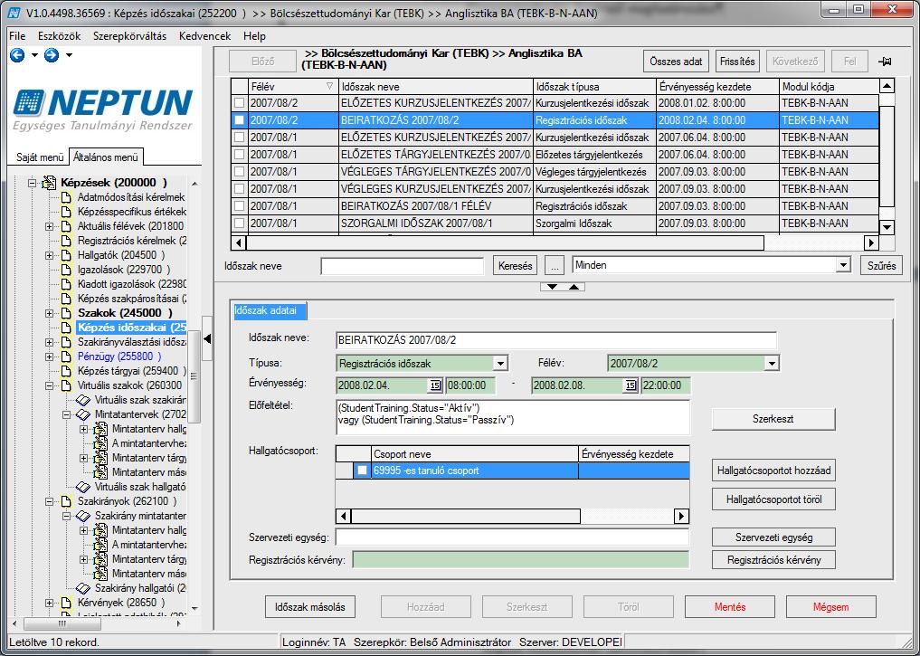Open calendar picker for start date 2008.02.04.
Viewport: 920px width, 656px height.
coord(435,385)
